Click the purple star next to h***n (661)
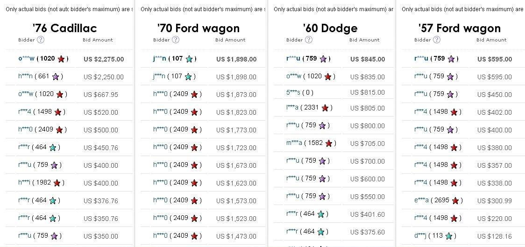This screenshot has height=247, width=525. tap(56, 76)
